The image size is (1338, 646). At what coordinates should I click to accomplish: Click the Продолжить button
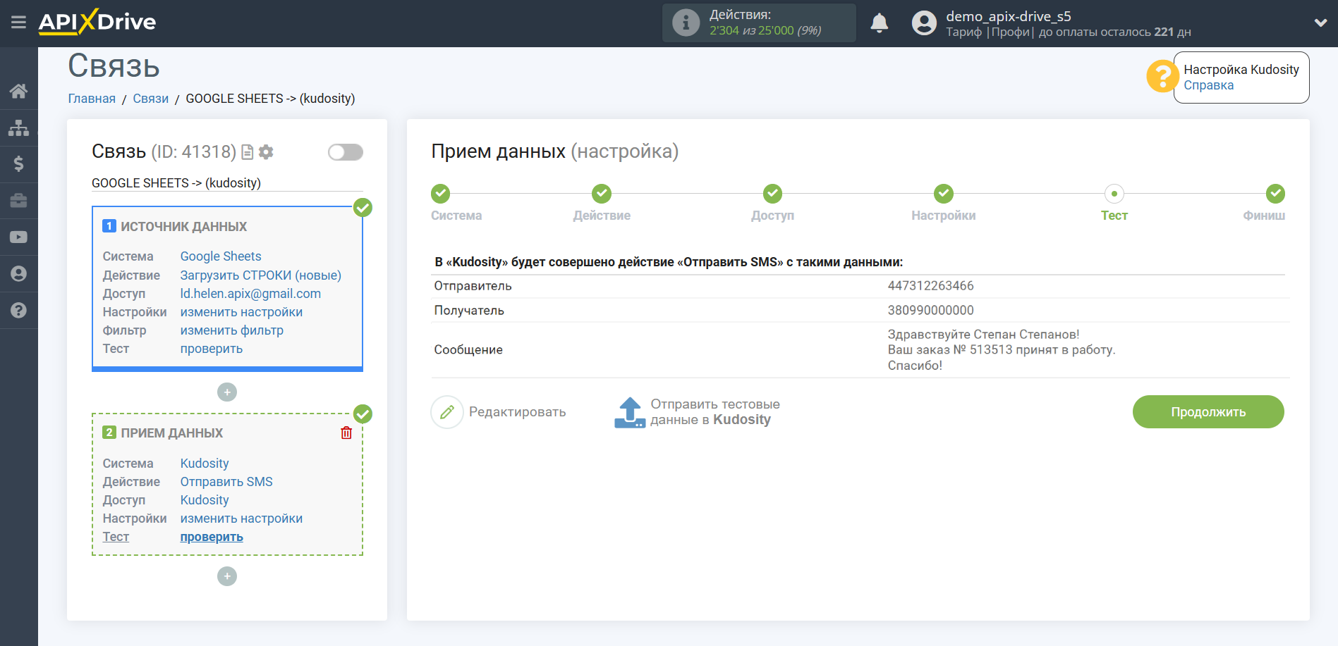pyautogui.click(x=1208, y=412)
